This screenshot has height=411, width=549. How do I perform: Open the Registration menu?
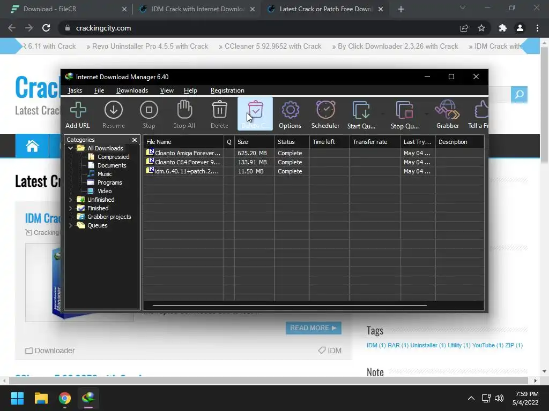227,90
